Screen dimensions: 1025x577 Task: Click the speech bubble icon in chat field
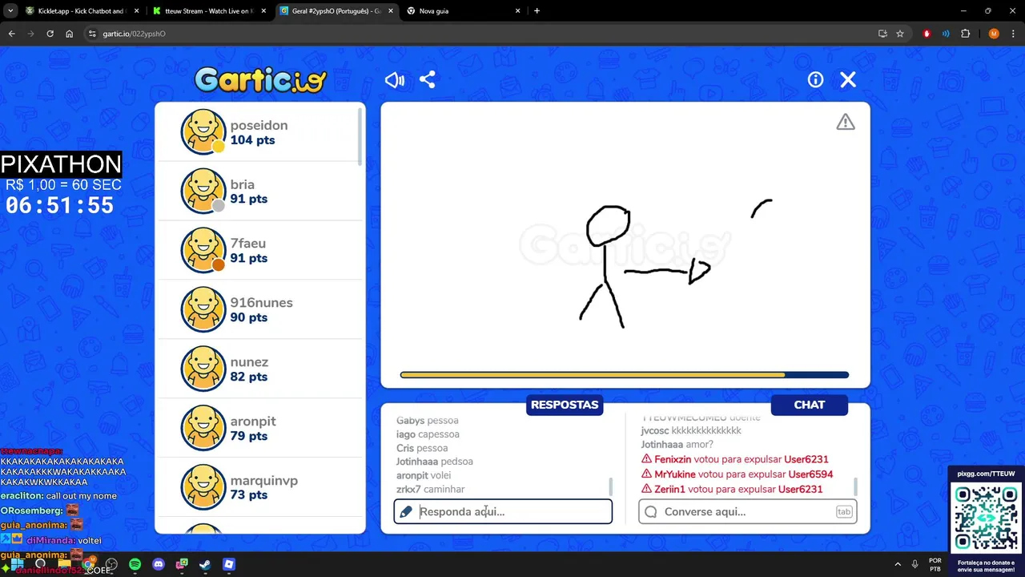coord(650,511)
